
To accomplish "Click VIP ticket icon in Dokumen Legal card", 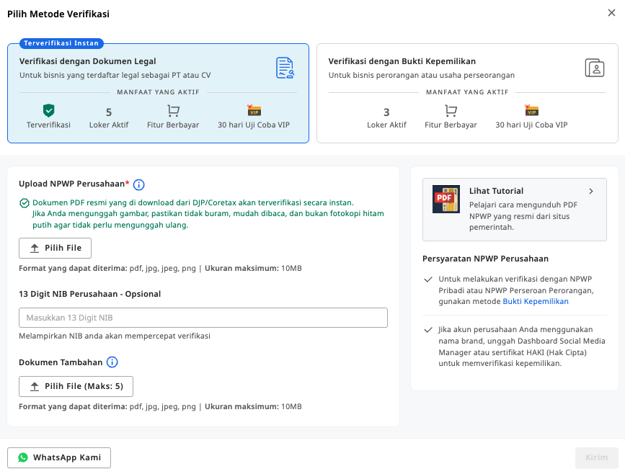I will click(x=254, y=110).
